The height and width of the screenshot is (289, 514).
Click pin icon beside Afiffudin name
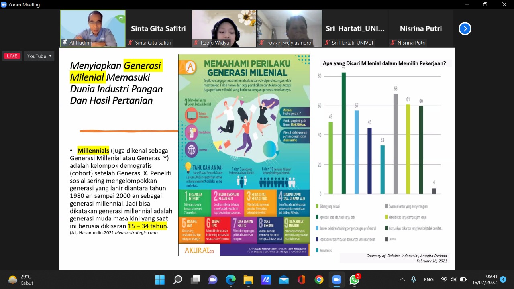[65, 43]
